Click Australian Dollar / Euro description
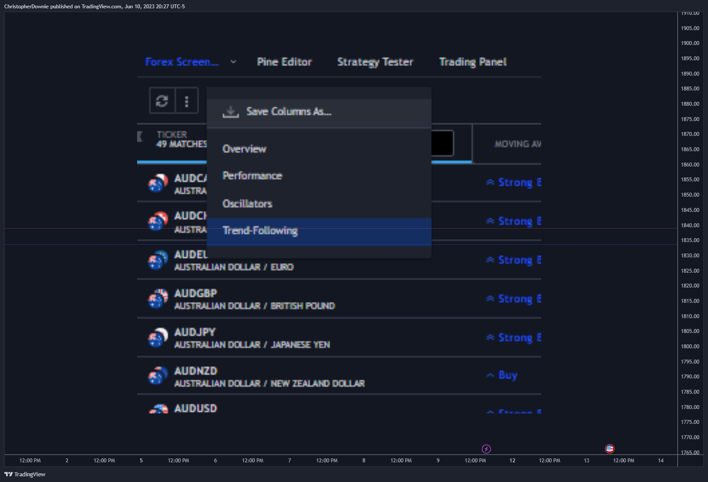 click(x=234, y=267)
